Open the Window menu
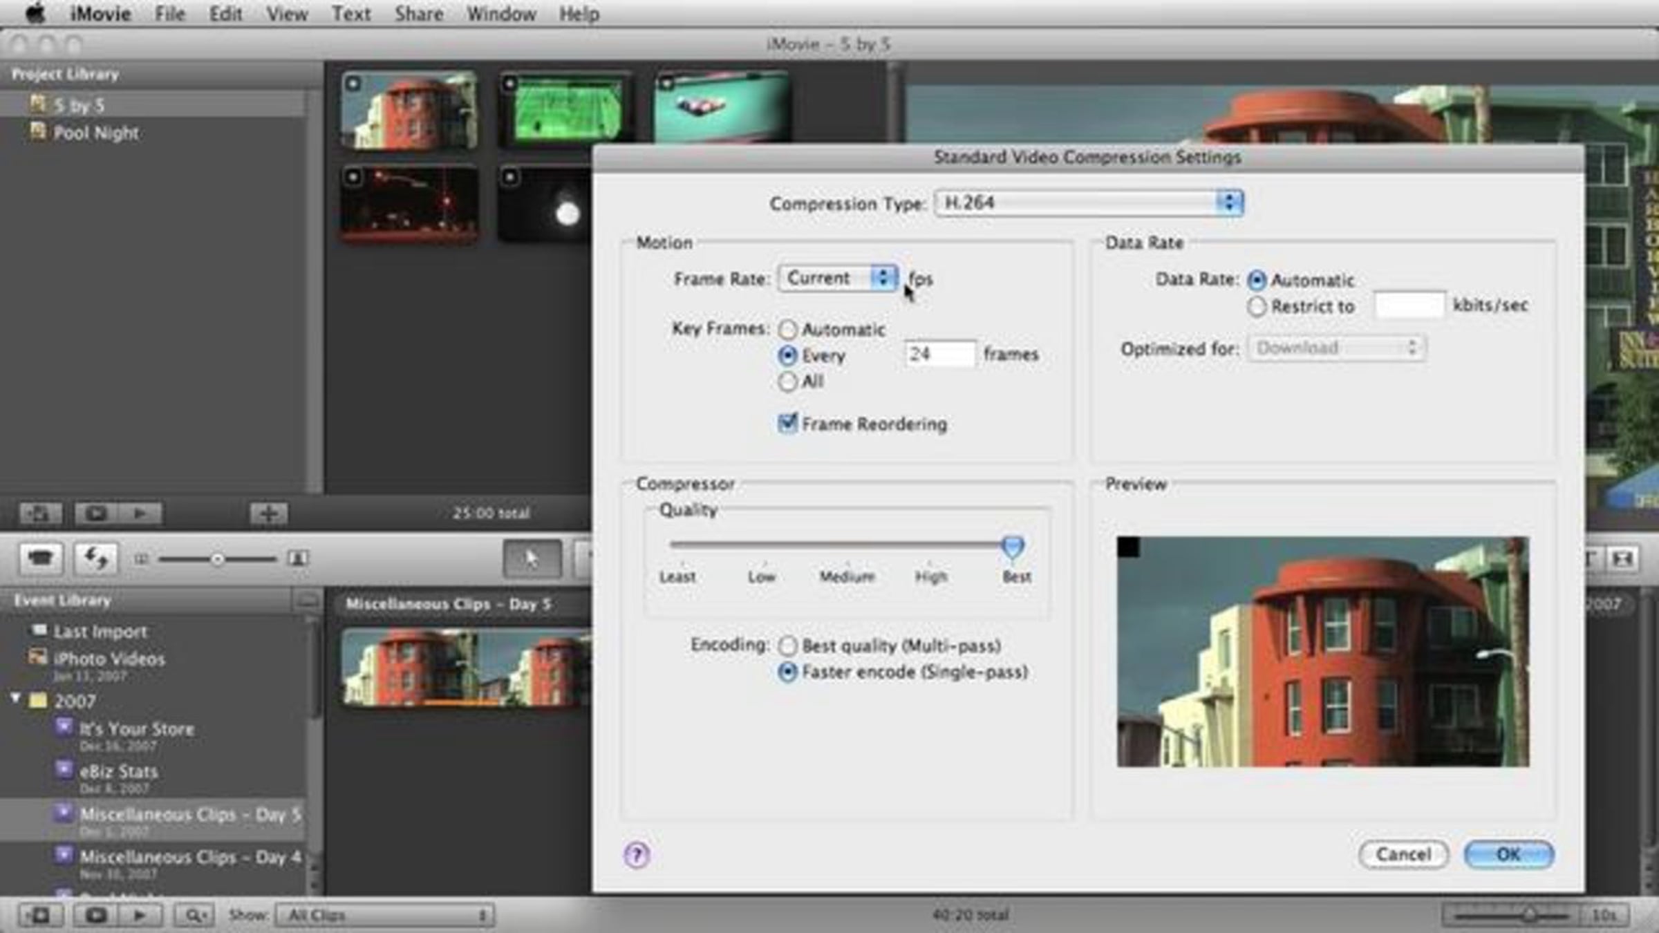Viewport: 1659px width, 933px height. [501, 13]
